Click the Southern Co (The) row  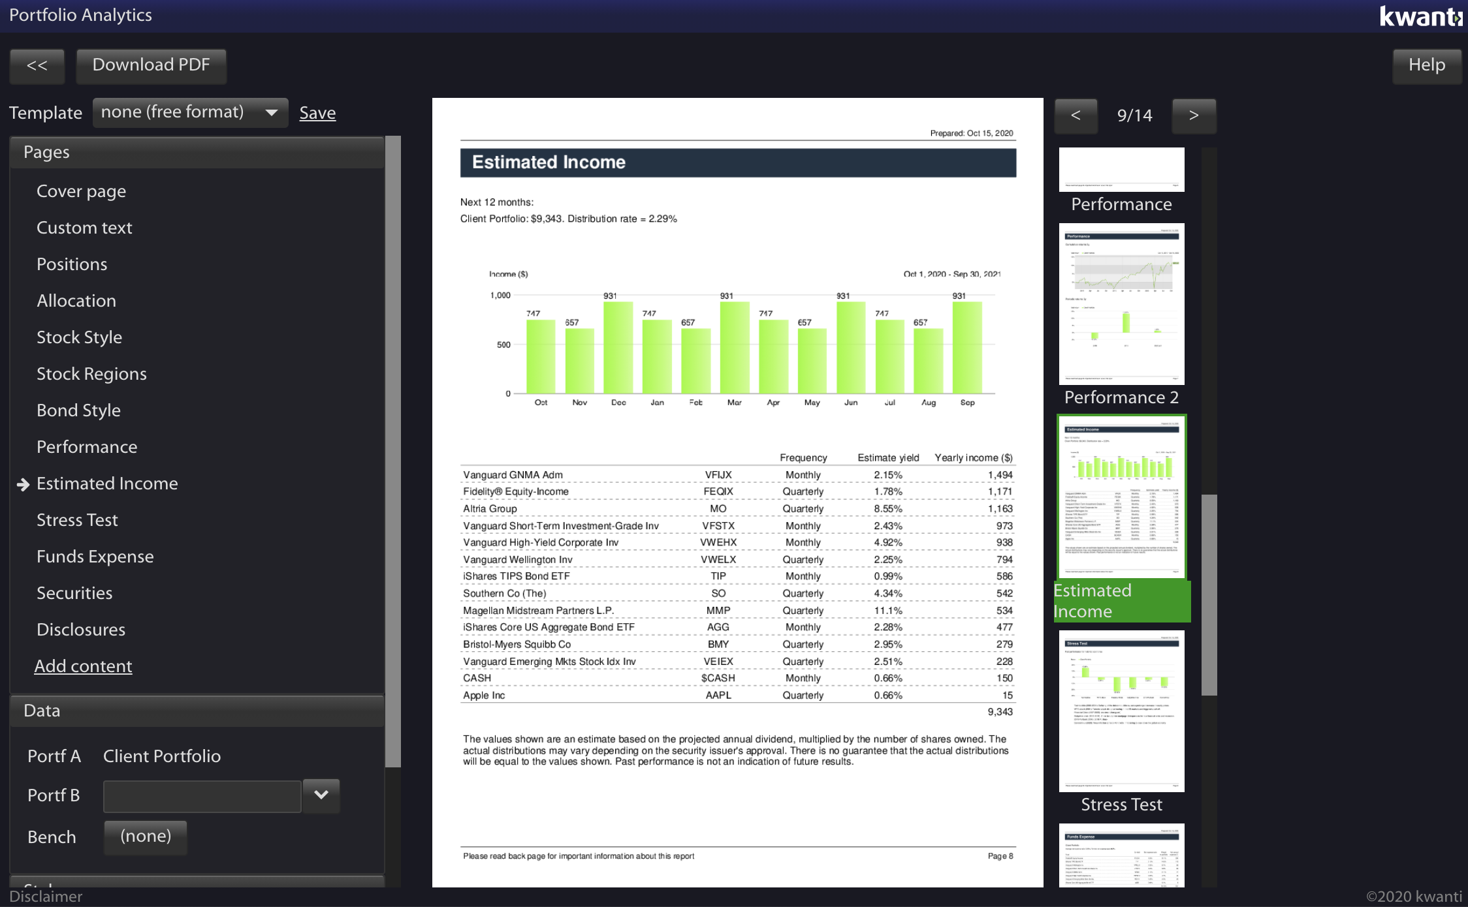(x=738, y=594)
